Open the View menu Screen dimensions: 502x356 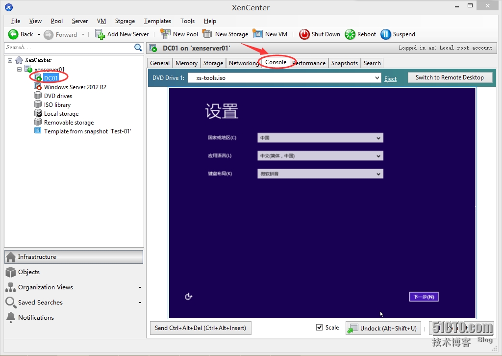35,21
